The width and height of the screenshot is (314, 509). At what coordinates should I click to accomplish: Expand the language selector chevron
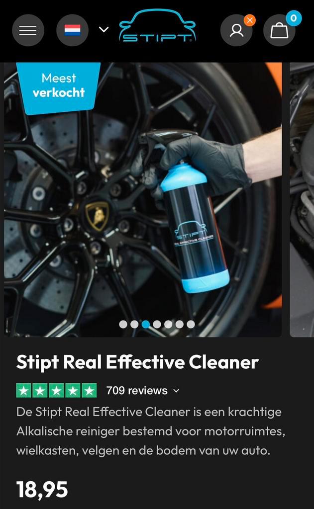coord(104,29)
